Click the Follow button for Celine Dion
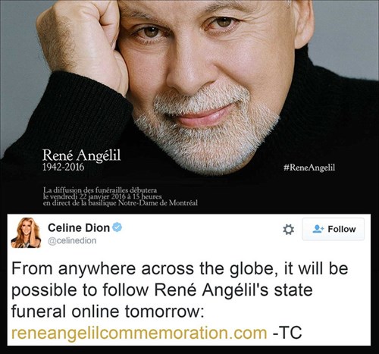Viewport: 379px width, 354px height. 334,229
